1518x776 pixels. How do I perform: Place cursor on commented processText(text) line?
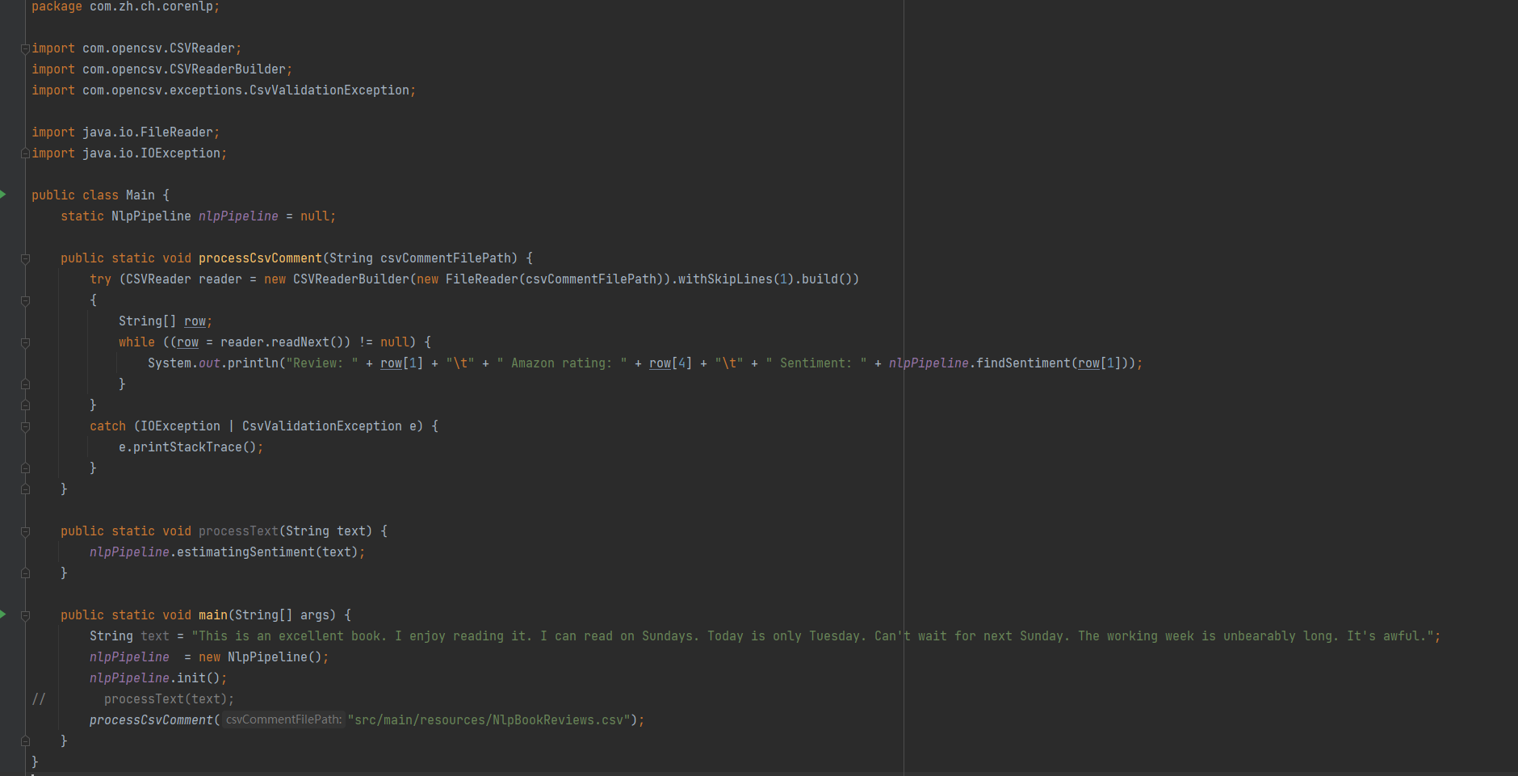[168, 699]
